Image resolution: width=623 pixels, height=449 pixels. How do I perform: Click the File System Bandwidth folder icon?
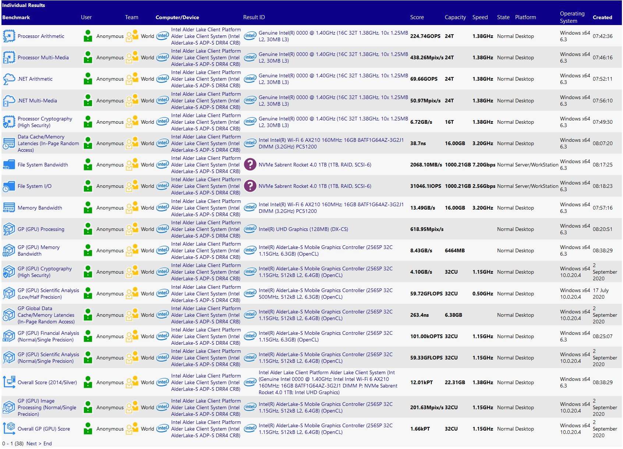(x=9, y=165)
